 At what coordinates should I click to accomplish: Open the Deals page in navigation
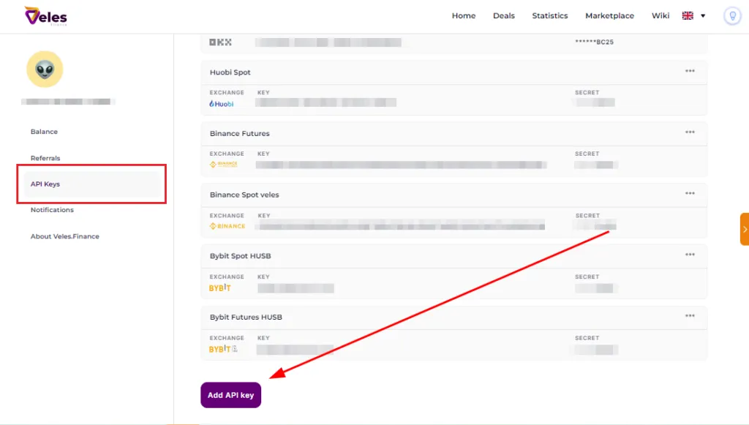click(503, 16)
